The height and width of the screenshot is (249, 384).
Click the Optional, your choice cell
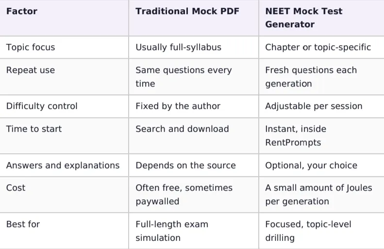coord(311,165)
